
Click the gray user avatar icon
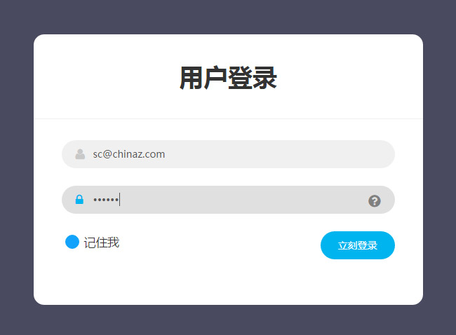(80, 154)
